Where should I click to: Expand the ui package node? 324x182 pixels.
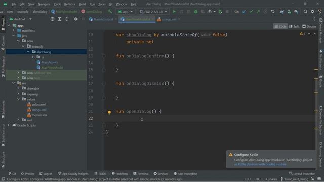pyautogui.click(x=33, y=57)
